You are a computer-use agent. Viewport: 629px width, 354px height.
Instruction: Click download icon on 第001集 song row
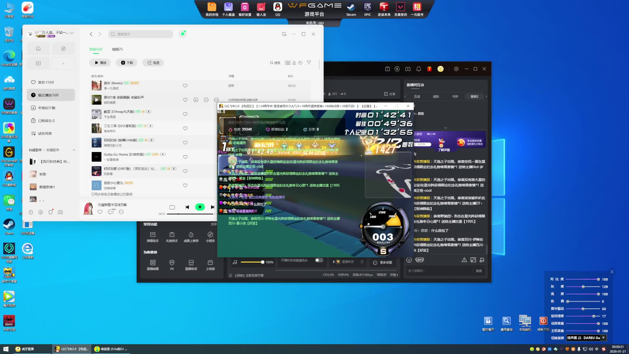coord(196,100)
